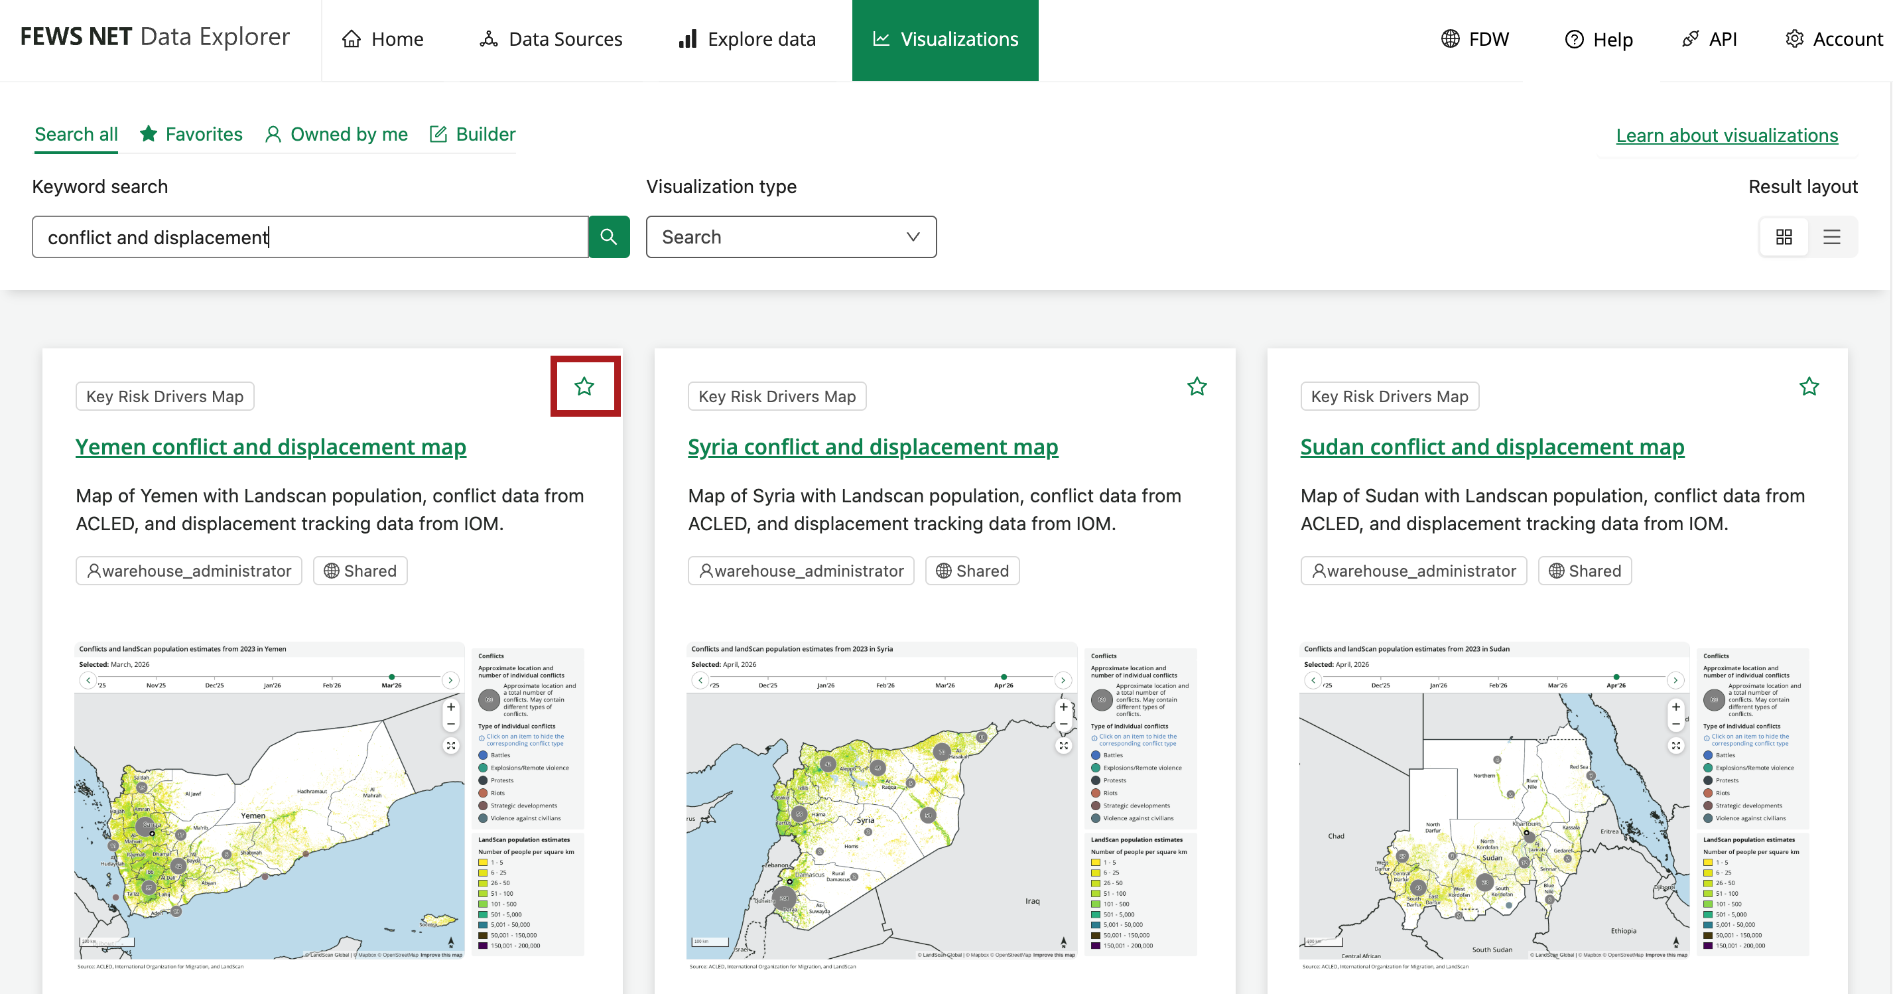Select the Visualizations tab

945,40
